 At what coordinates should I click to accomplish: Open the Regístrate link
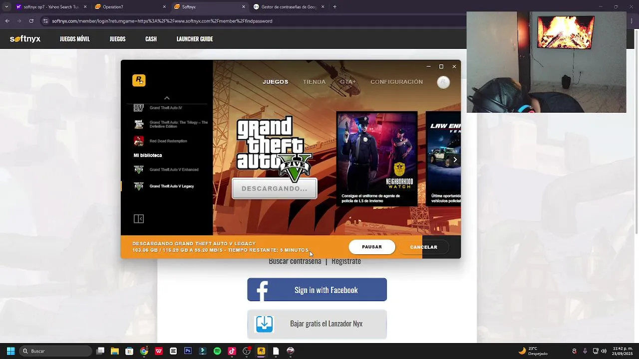click(x=346, y=261)
